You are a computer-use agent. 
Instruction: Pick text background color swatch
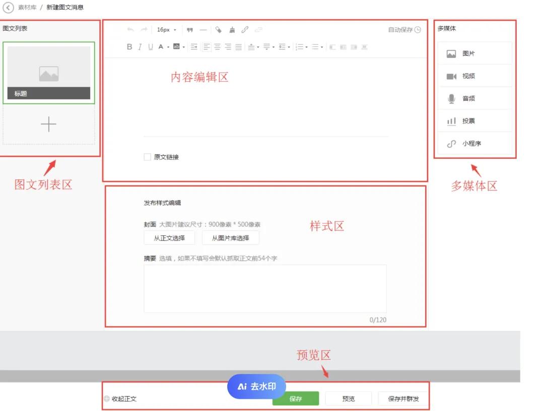[176, 46]
